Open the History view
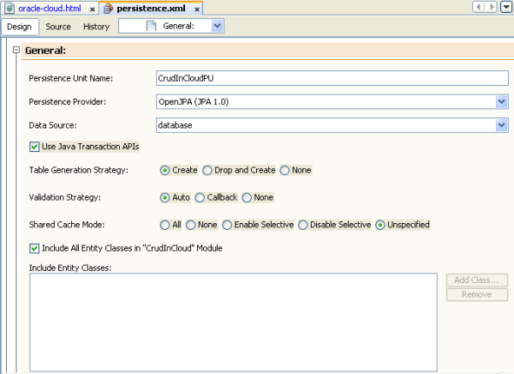The width and height of the screenshot is (514, 374). pyautogui.click(x=96, y=27)
